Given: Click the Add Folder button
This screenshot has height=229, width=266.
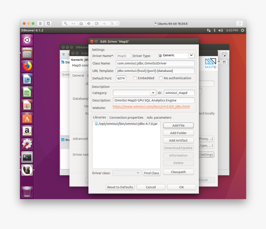Looking at the screenshot, I should [x=178, y=133].
